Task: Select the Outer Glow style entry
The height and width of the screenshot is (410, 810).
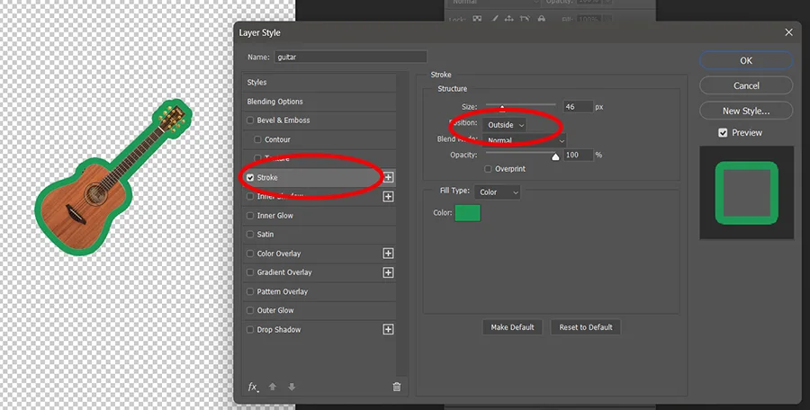Action: pos(275,311)
